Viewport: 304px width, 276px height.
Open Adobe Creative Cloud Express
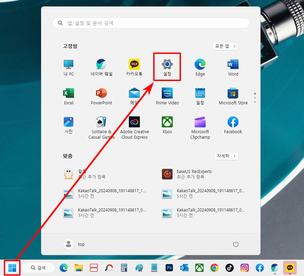click(134, 128)
